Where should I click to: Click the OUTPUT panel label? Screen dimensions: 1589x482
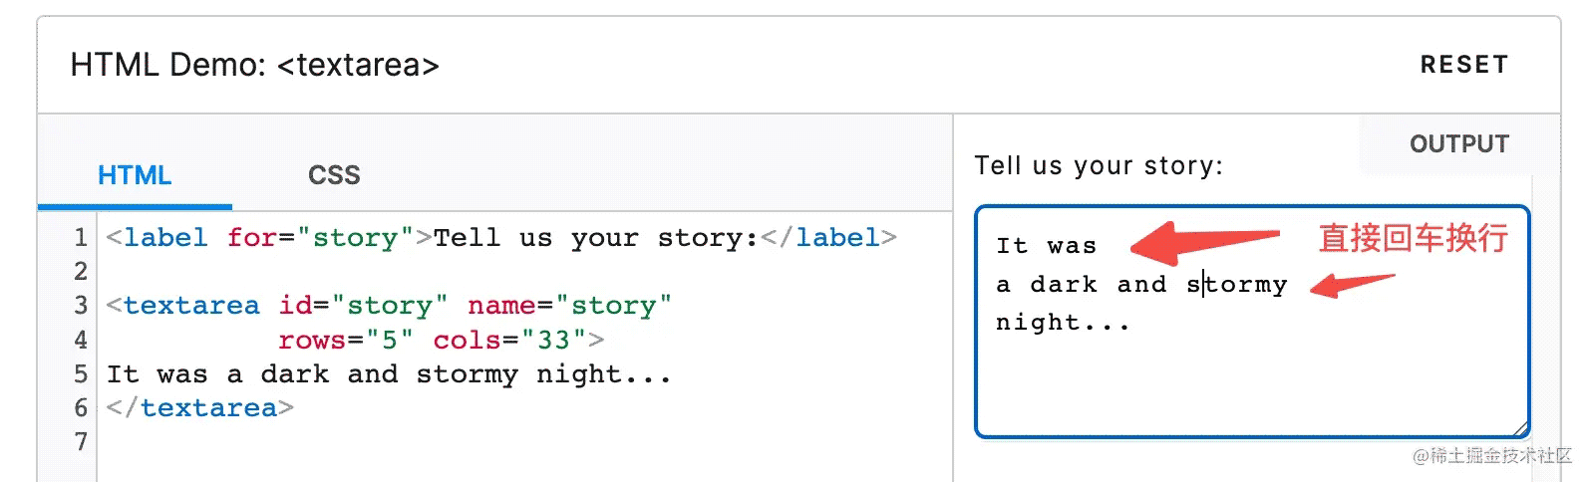(1458, 144)
